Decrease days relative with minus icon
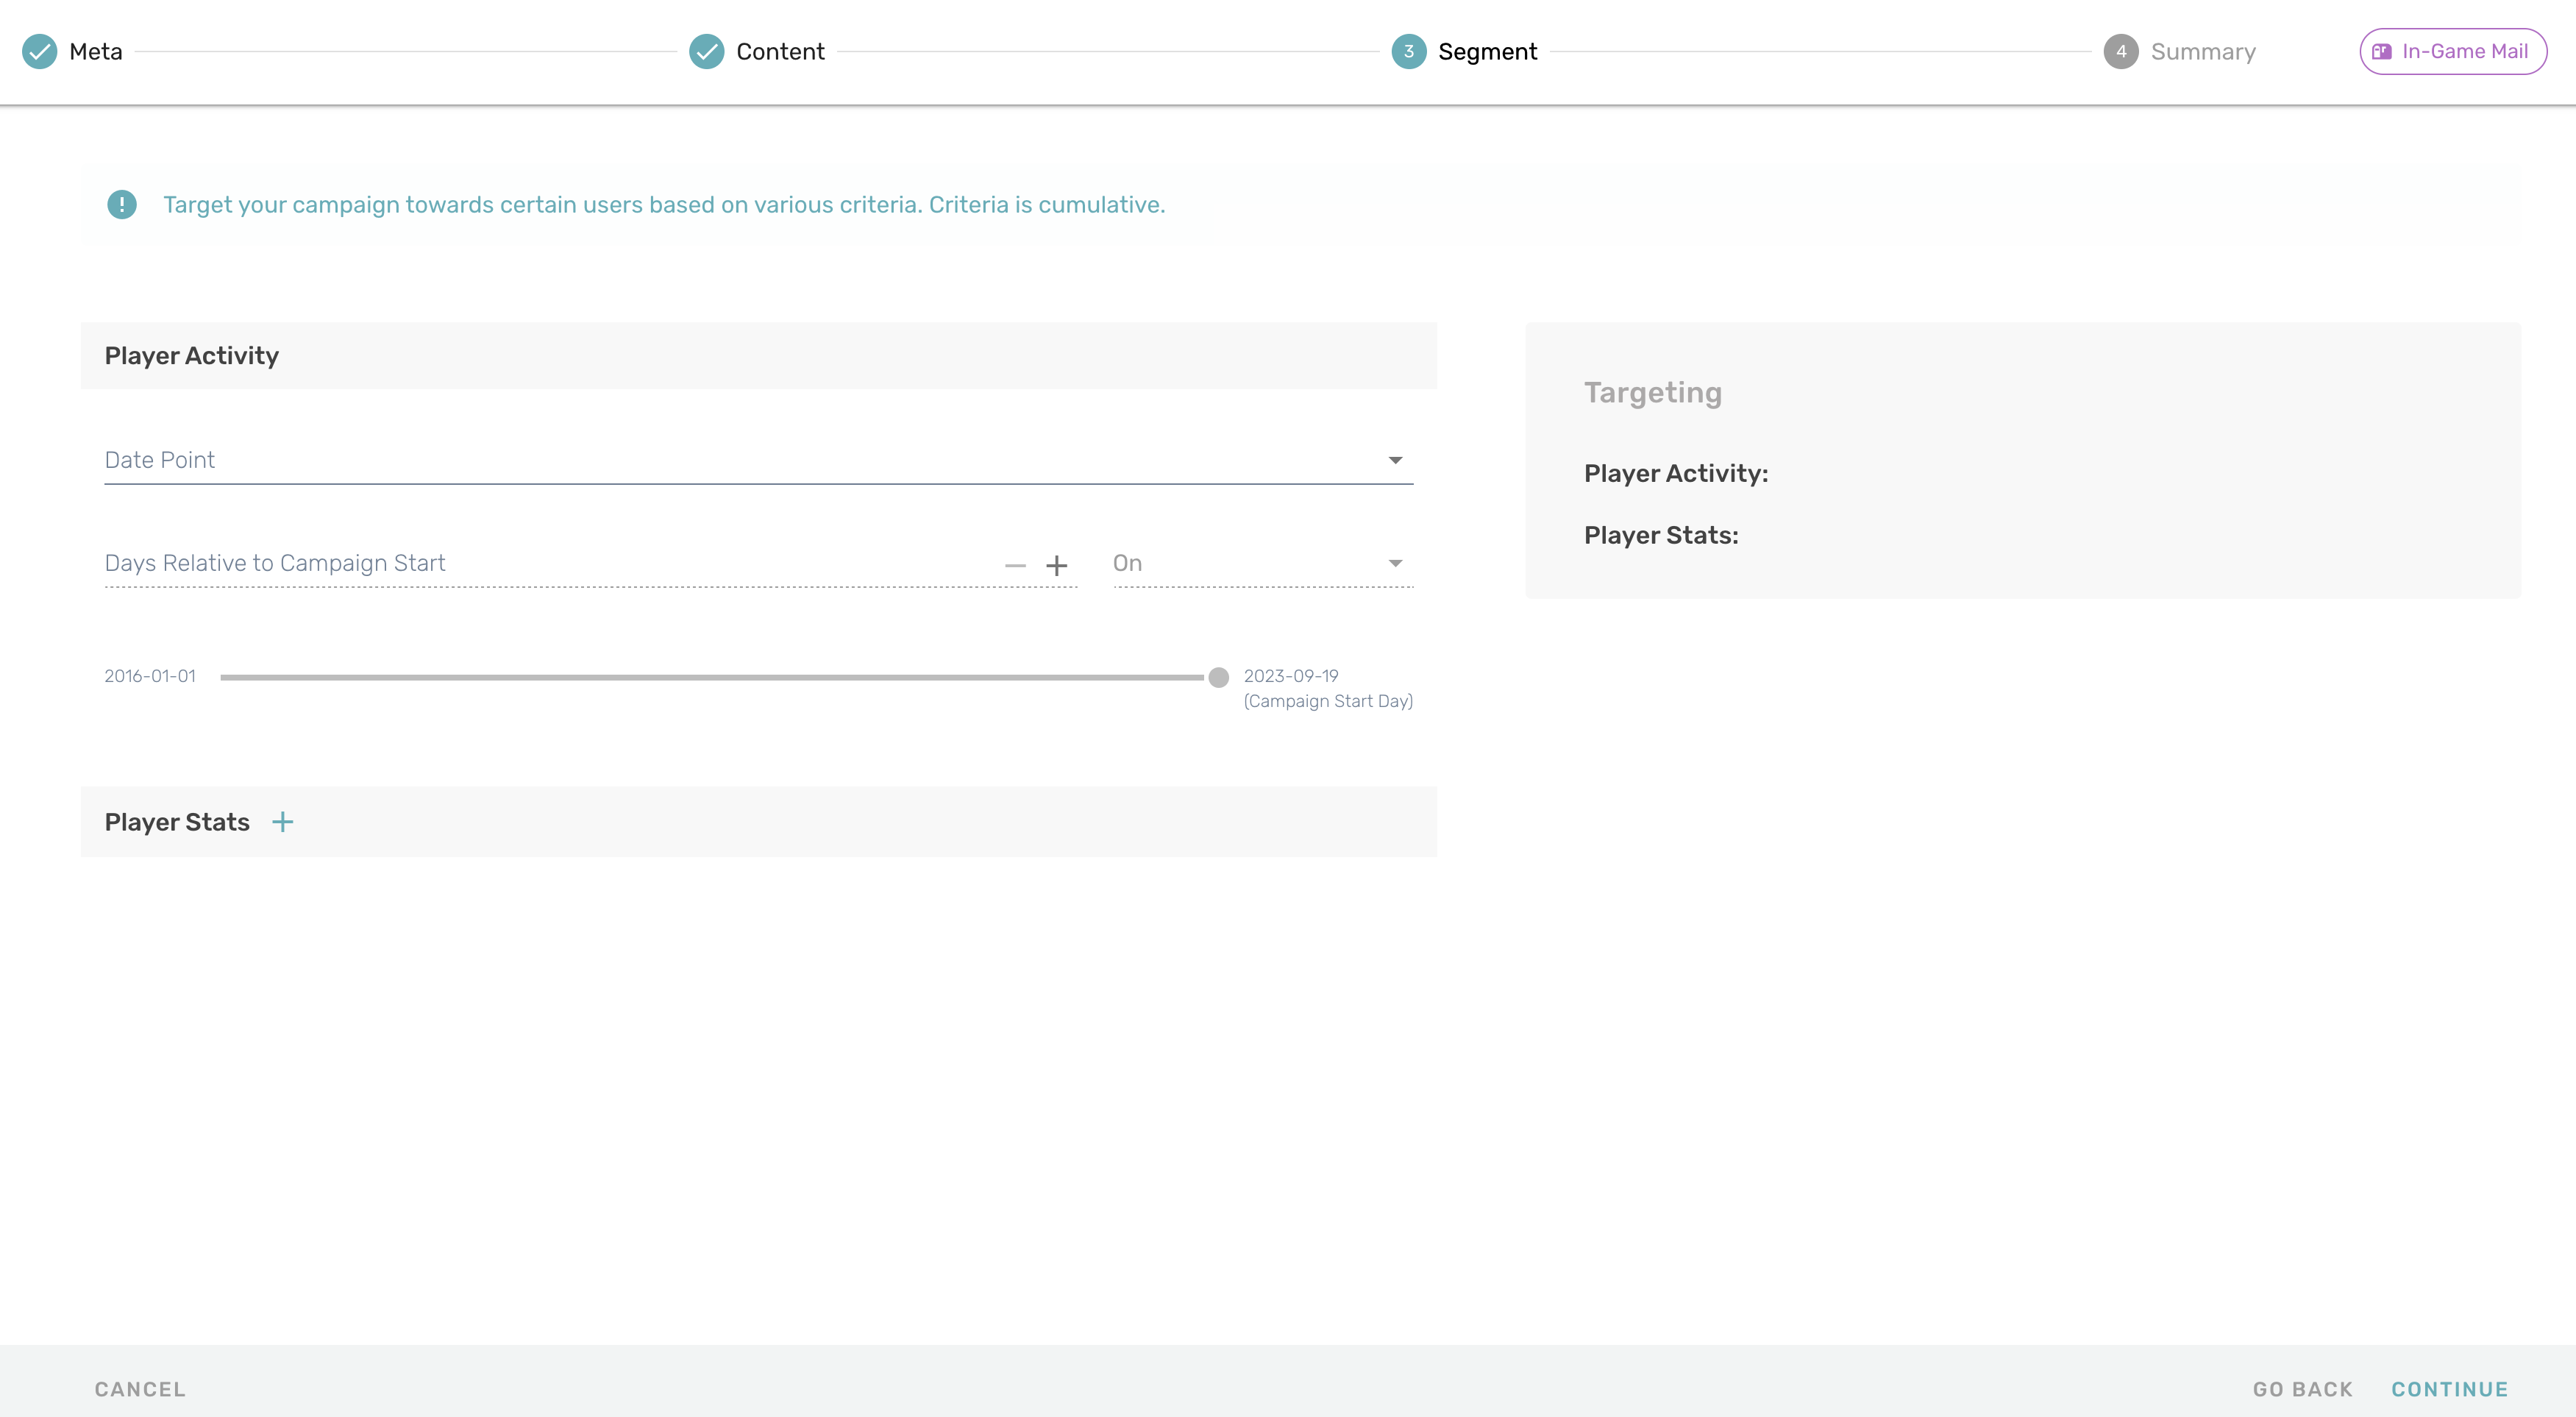This screenshot has height=1417, width=2576. click(1015, 566)
